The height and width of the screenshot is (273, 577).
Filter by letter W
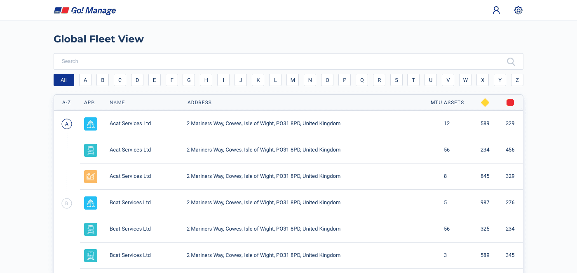pyautogui.click(x=465, y=80)
